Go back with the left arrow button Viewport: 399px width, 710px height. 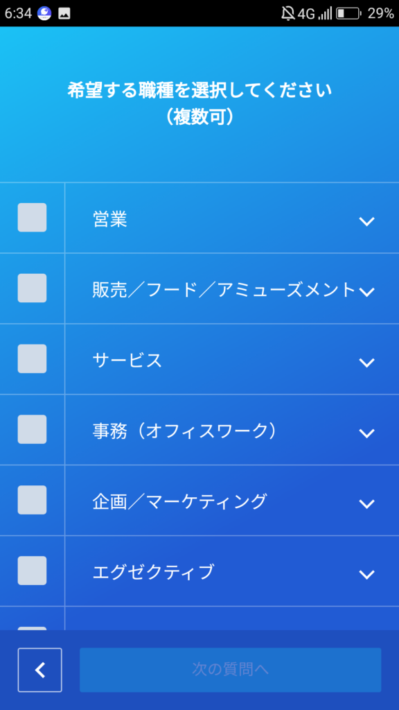(39, 670)
